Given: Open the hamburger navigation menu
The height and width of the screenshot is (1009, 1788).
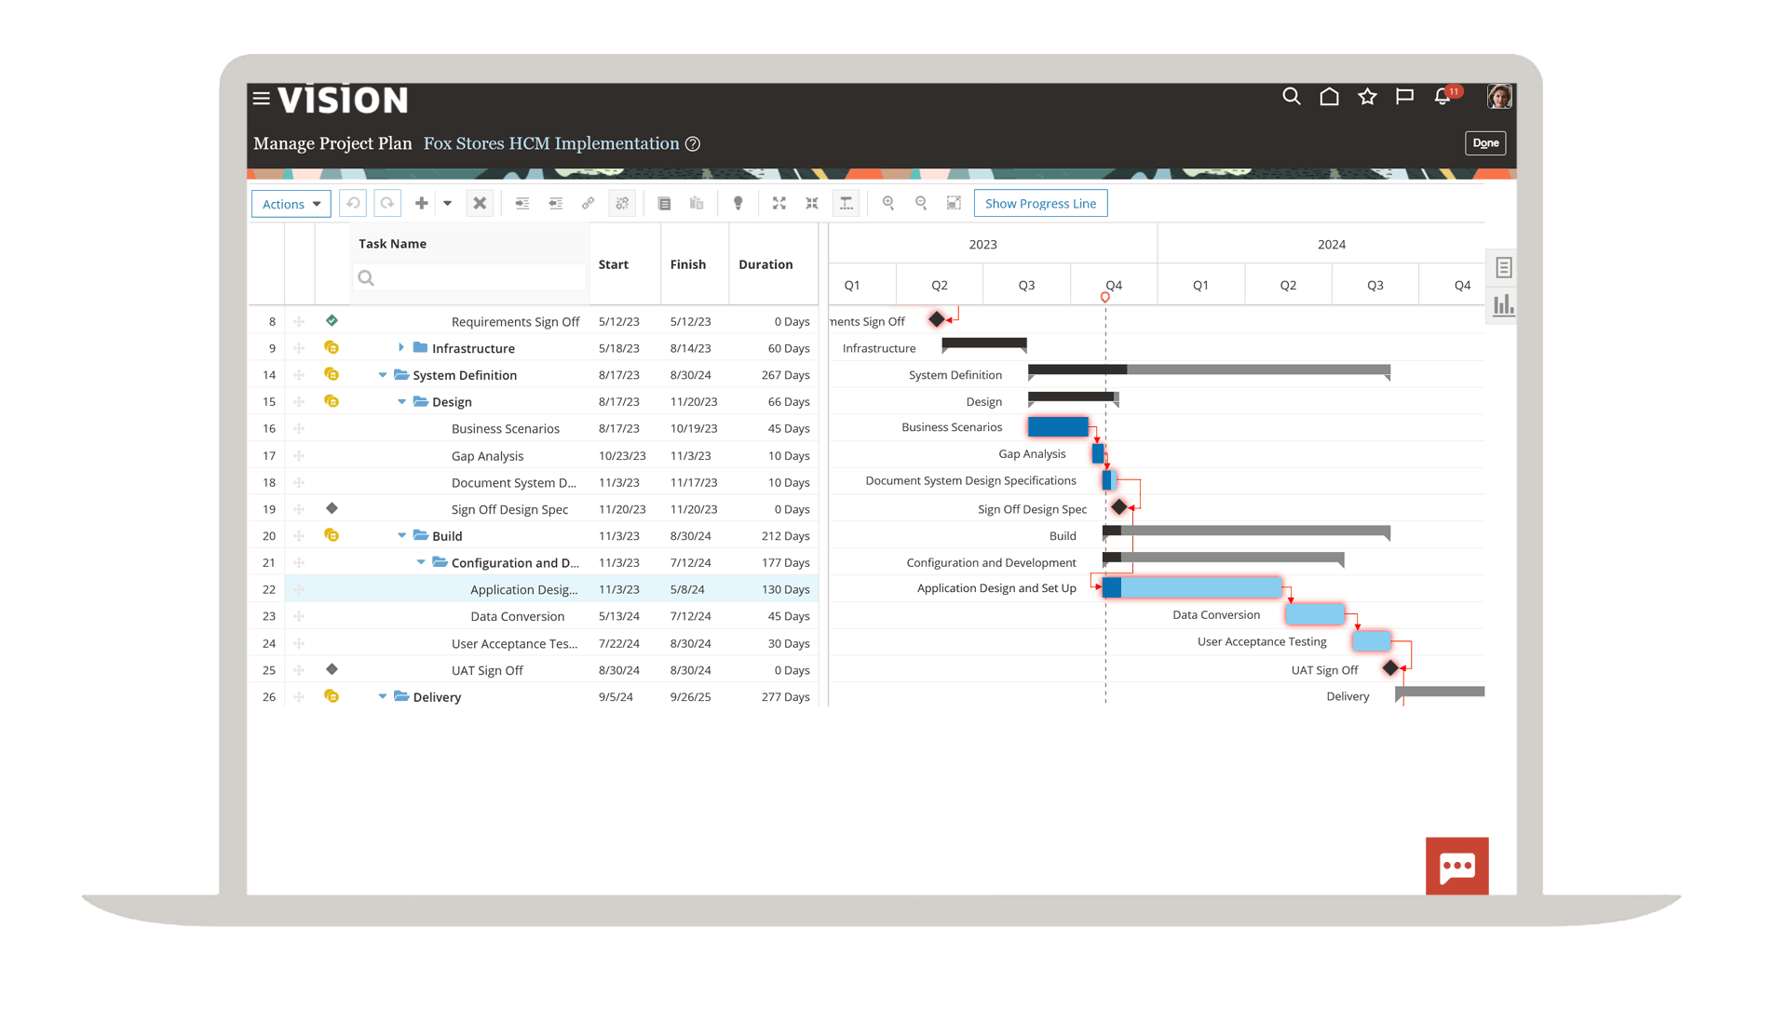Looking at the screenshot, I should coord(262,99).
